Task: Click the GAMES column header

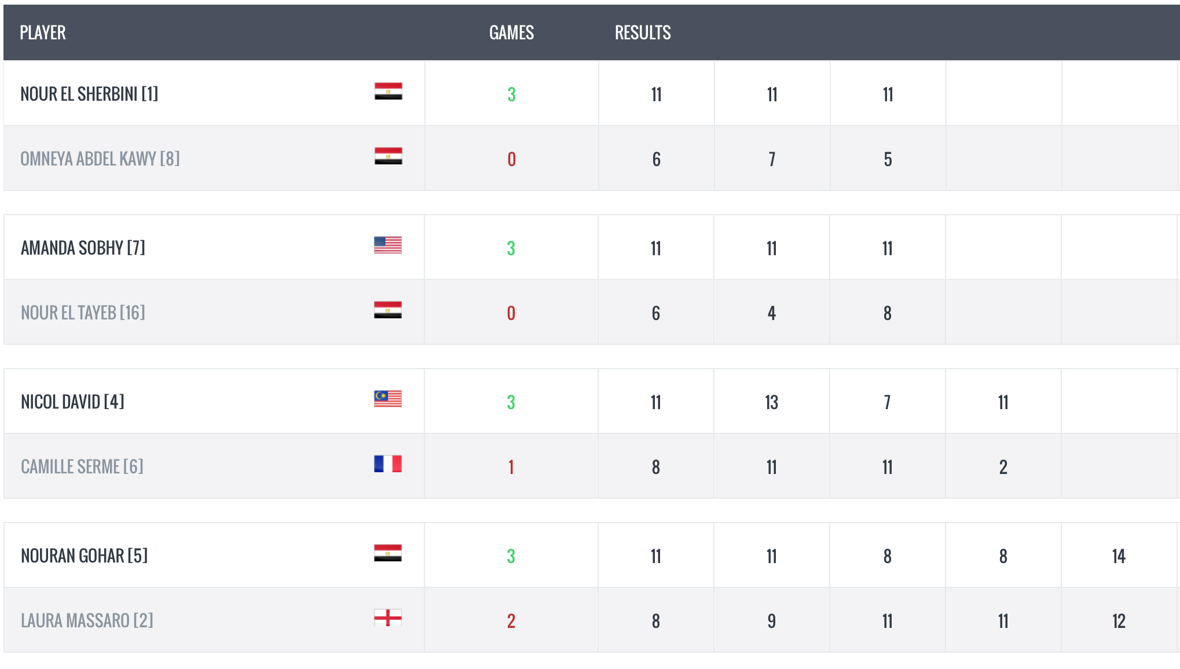Action: (511, 32)
